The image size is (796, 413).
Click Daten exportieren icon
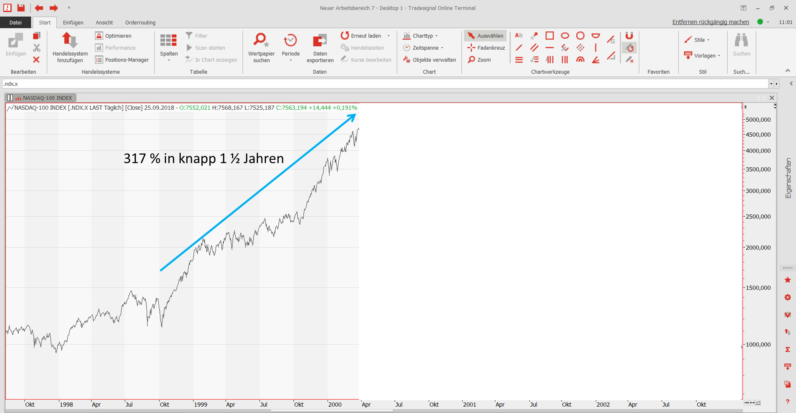pyautogui.click(x=320, y=41)
